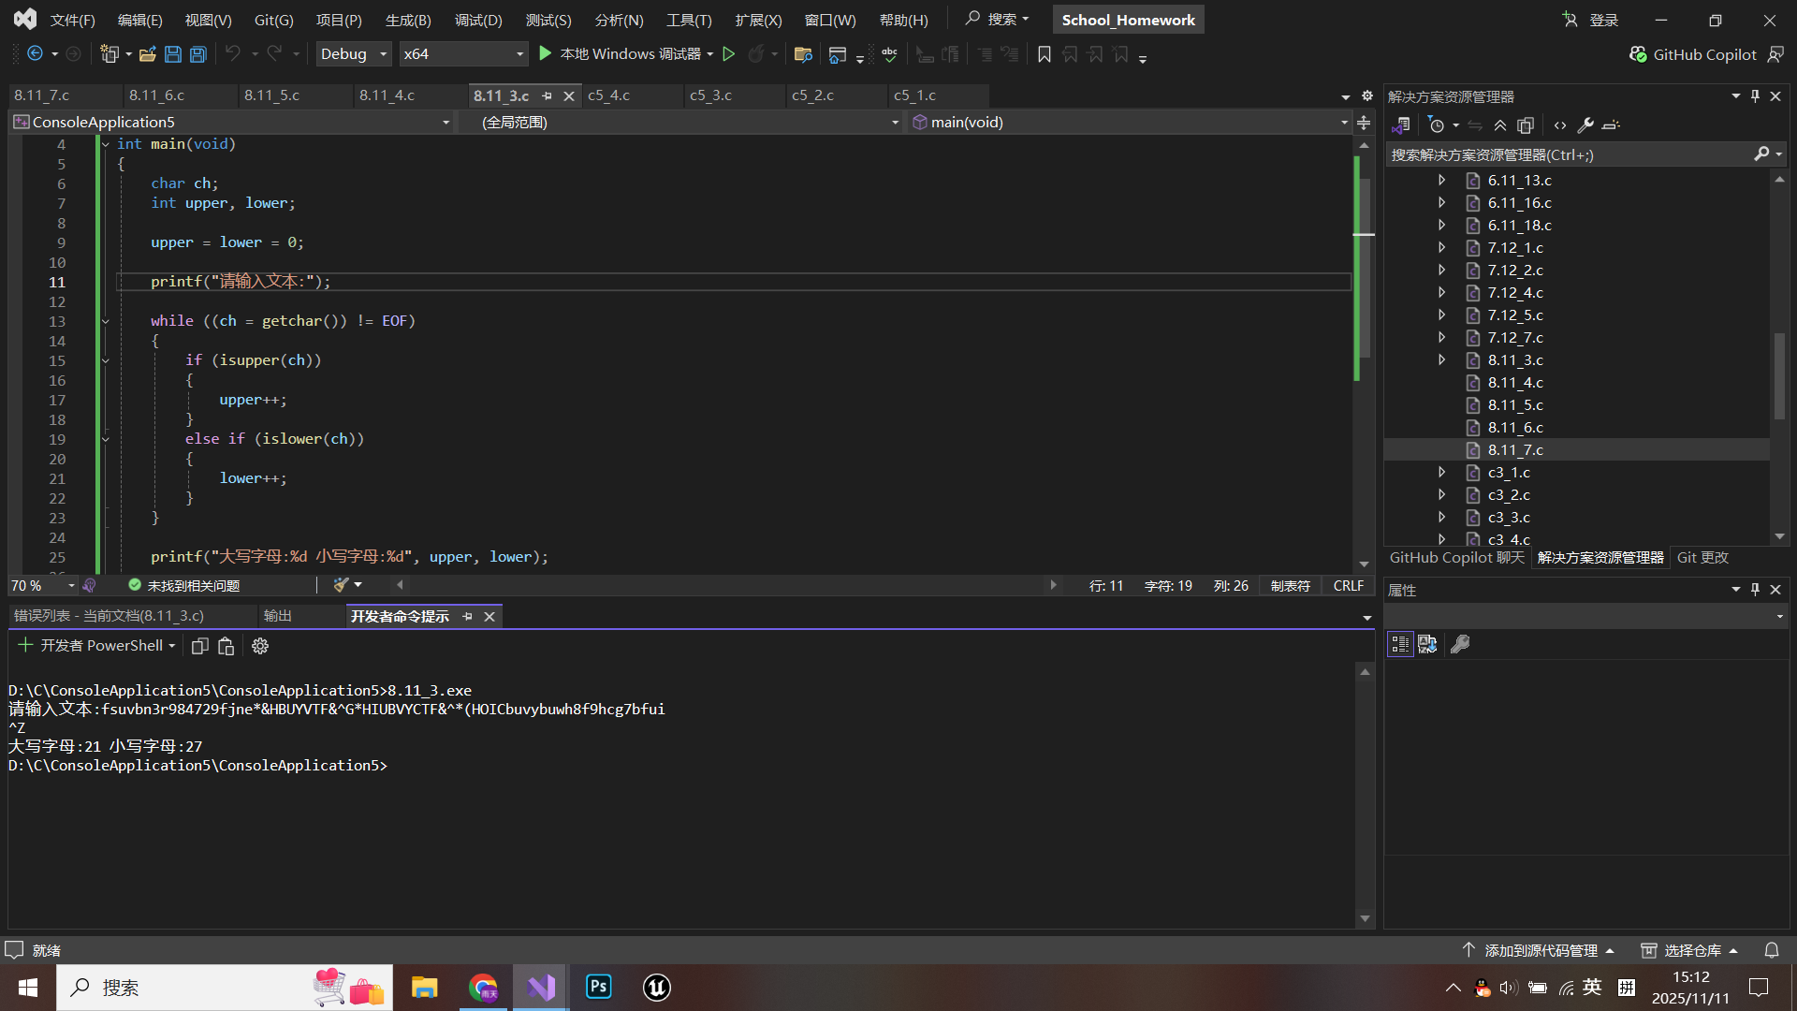
Task: Toggle pin on 8.11_3.c editor tab
Action: click(x=548, y=95)
